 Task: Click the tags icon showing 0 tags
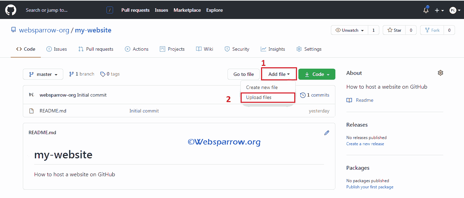click(x=103, y=74)
